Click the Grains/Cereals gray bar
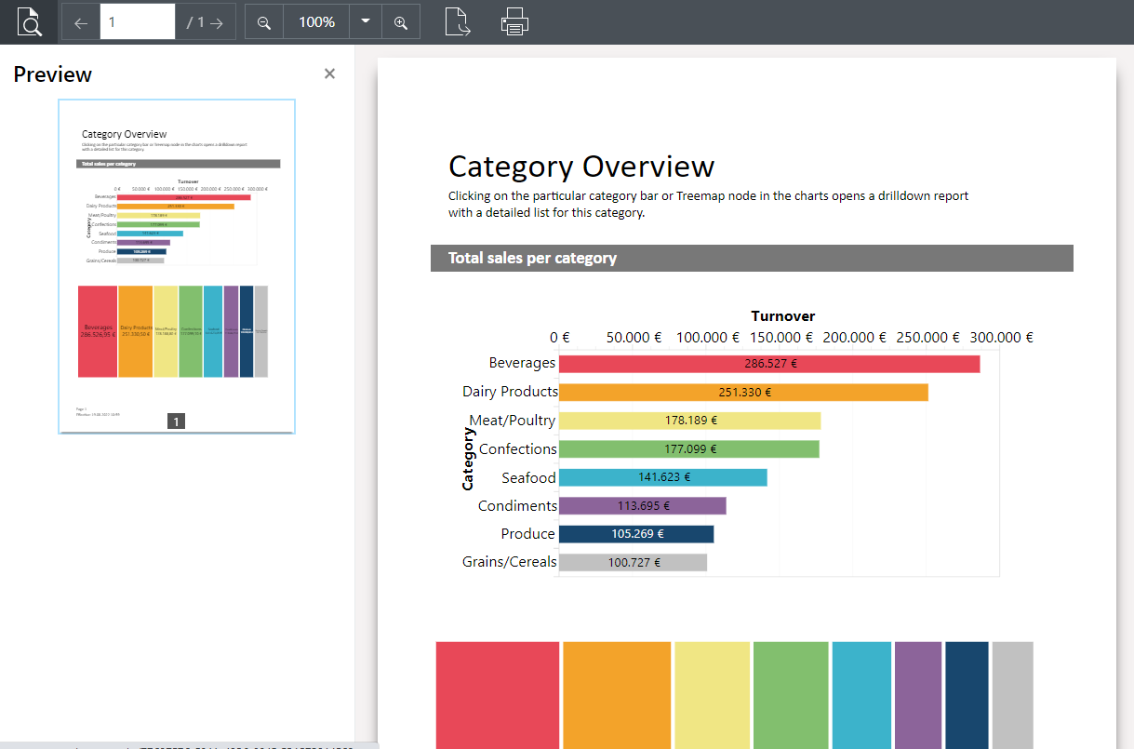1134x749 pixels. click(x=633, y=562)
